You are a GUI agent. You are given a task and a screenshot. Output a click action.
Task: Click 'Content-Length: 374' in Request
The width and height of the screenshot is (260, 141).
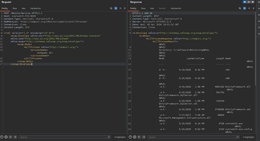[x=16, y=27]
